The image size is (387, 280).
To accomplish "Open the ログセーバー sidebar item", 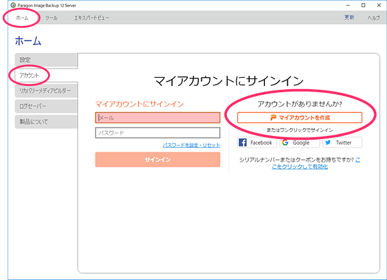I will pos(46,106).
